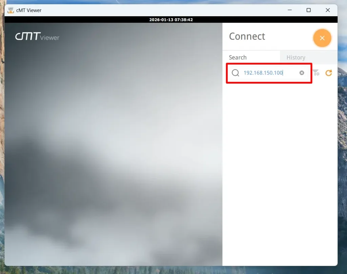Screen dimensions: 347x274
Task: Click the cMT Viewer logo
Action: [x=37, y=37]
